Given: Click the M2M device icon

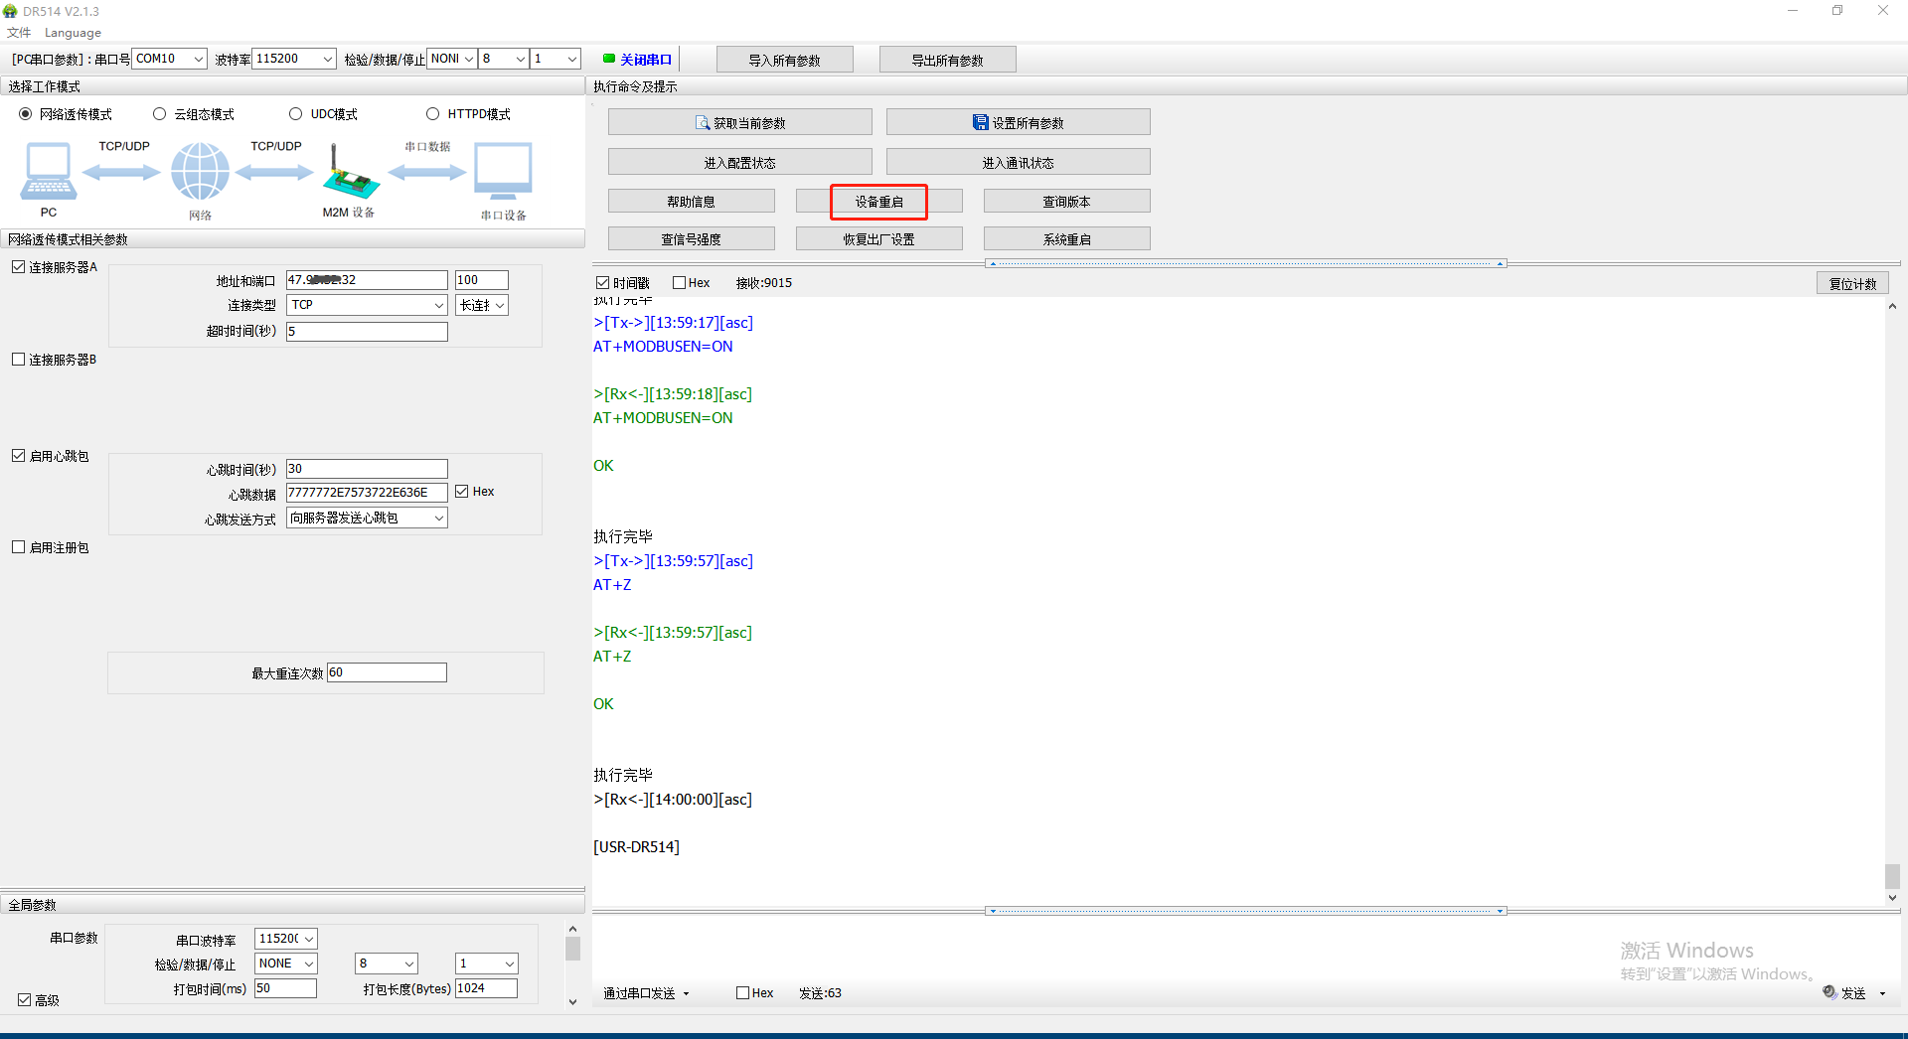Looking at the screenshot, I should pyautogui.click(x=350, y=173).
